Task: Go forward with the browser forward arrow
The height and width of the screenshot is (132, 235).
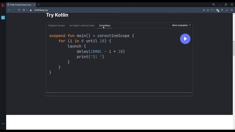Action: pyautogui.click(x=14, y=10)
